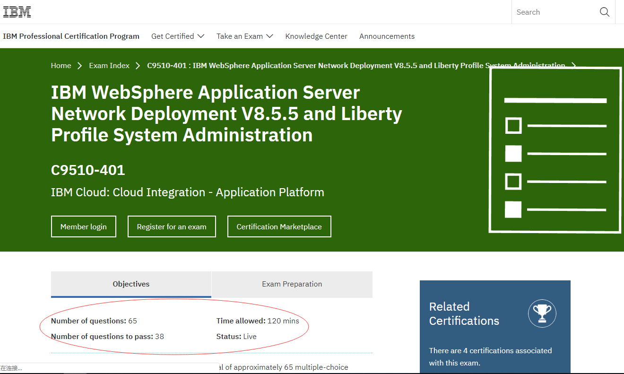
Task: Click the Member login button
Action: pos(84,226)
